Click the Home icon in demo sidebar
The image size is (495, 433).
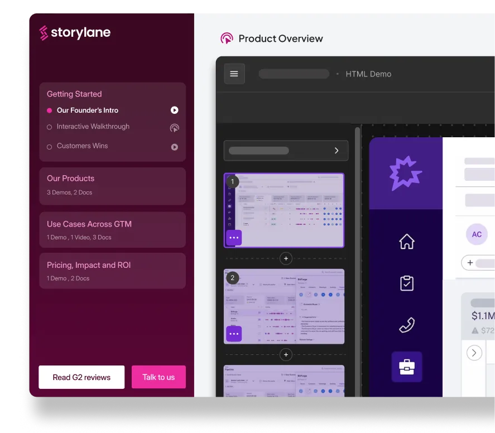pos(407,242)
